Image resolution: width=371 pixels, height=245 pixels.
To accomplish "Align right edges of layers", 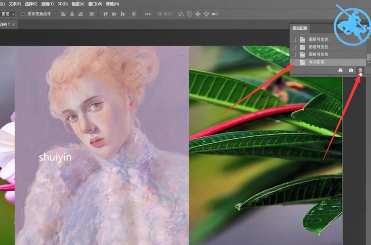I will point(81,14).
